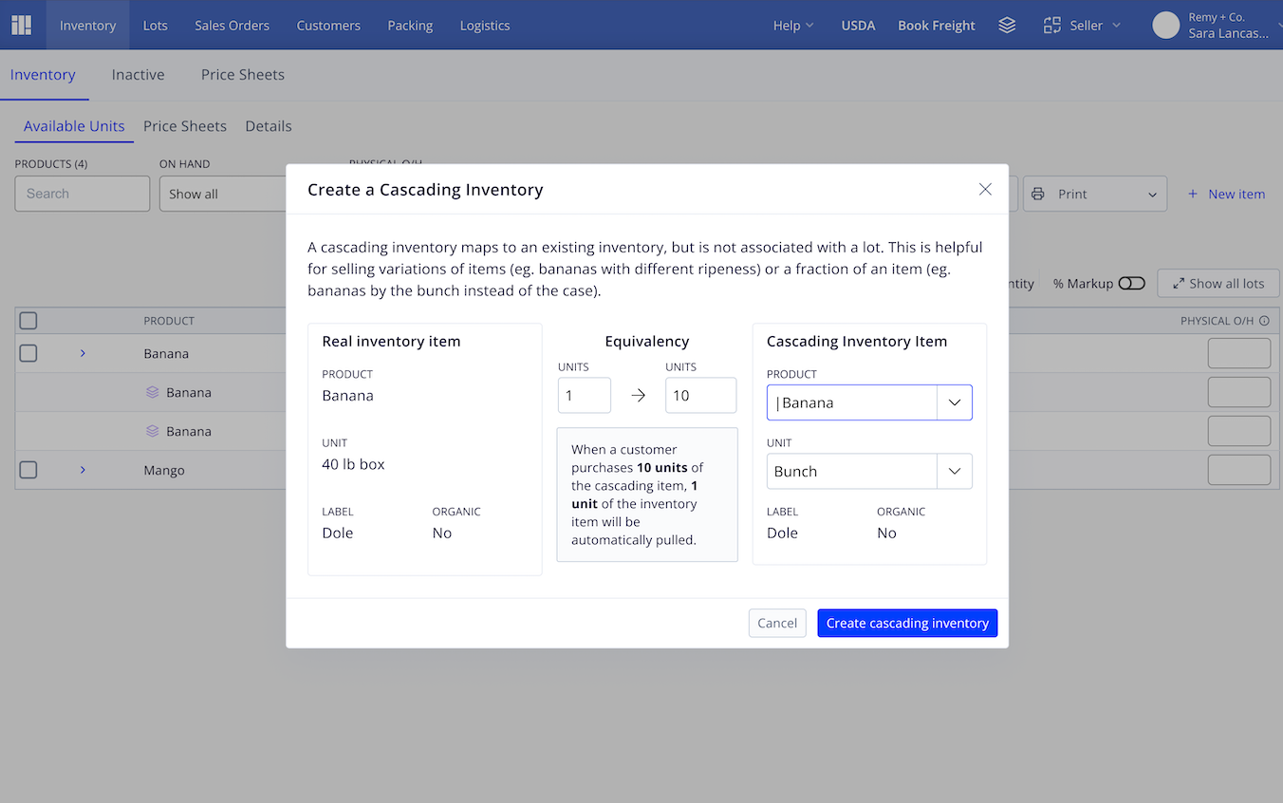The height and width of the screenshot is (803, 1283).
Task: Click the user avatar circle
Action: click(x=1165, y=26)
